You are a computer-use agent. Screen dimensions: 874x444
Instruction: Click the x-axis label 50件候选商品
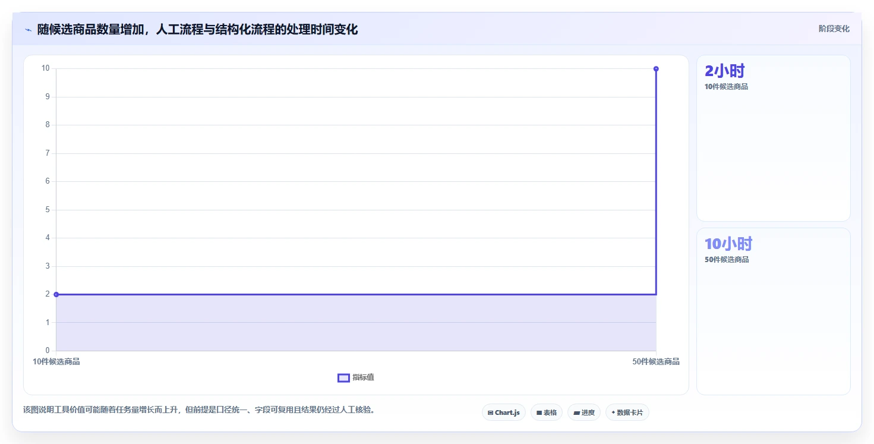pos(656,361)
